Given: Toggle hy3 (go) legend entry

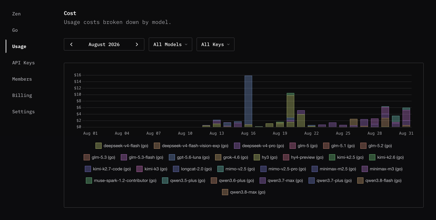Looking at the screenshot, I should tap(266, 157).
